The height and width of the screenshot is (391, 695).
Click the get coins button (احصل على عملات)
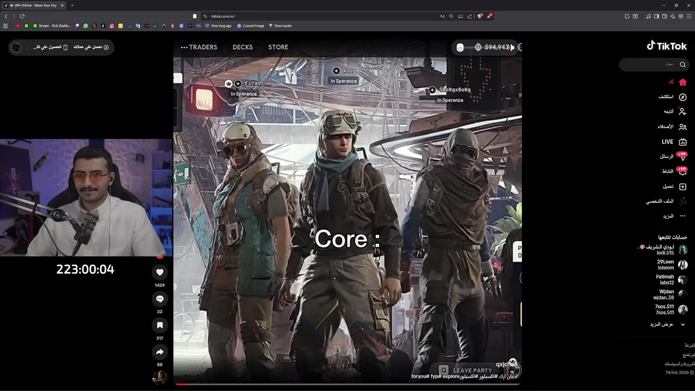coord(91,47)
